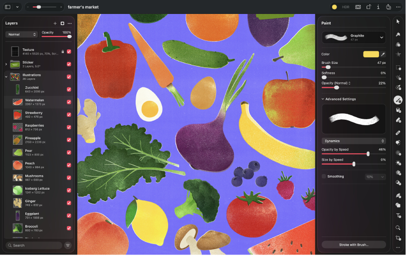Open the Opacity (Normal) blend mode popup
Image resolution: width=407 pixels, height=256 pixels.
(x=337, y=83)
